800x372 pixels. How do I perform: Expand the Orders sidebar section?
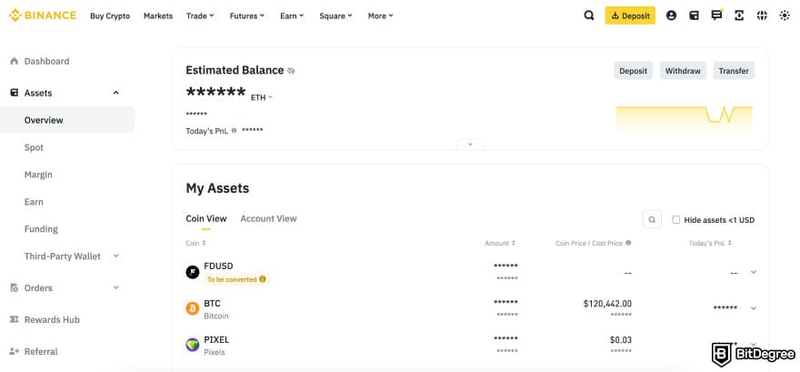[115, 287]
